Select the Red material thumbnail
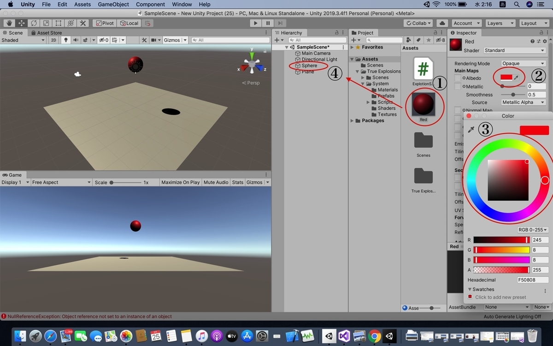 424,104
